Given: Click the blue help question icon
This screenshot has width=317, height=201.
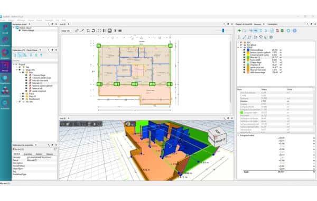Looking at the screenshot, I should 295,31.
